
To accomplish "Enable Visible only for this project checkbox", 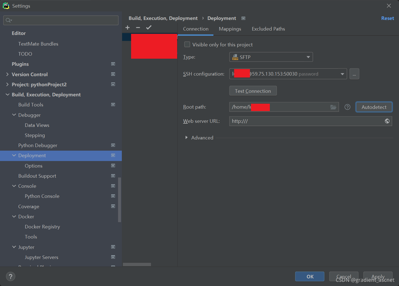I will (187, 44).
